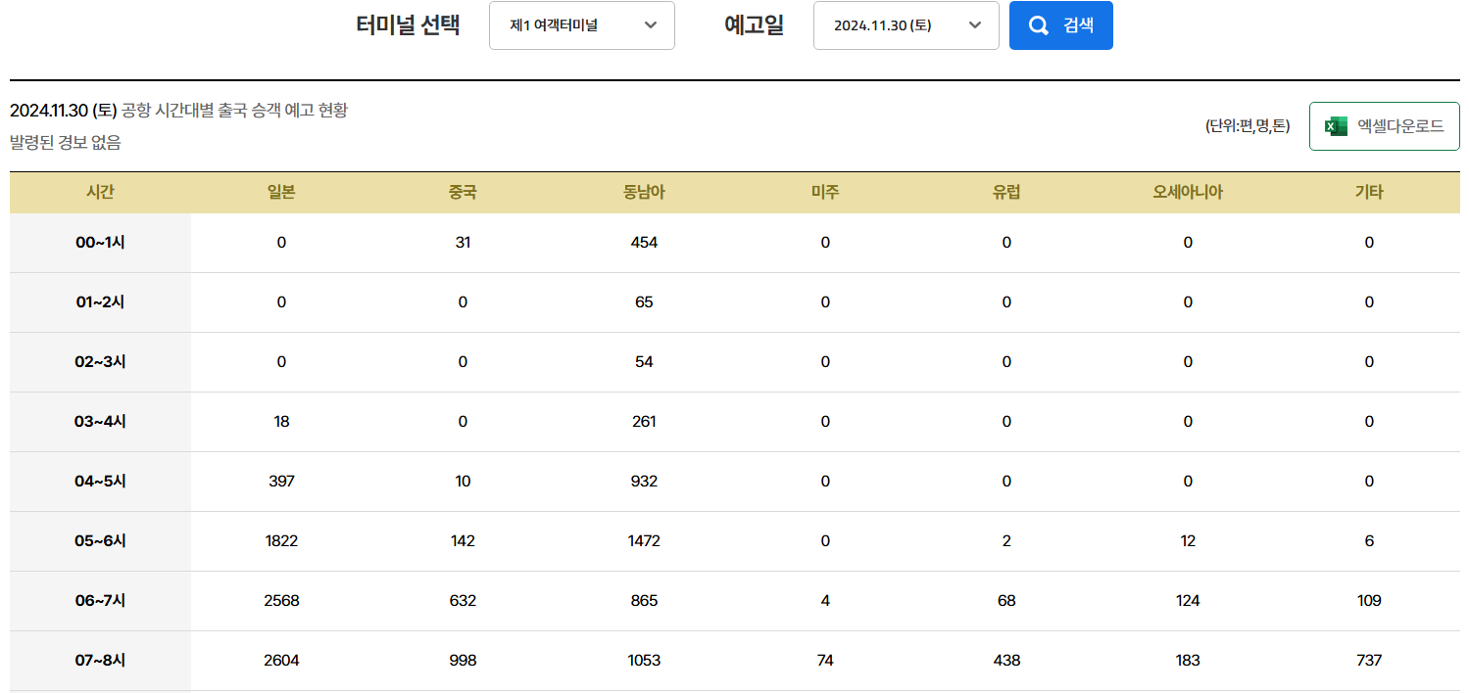Click the value 2604 in 07~8시 row
The width and height of the screenshot is (1469, 693).
point(281,661)
